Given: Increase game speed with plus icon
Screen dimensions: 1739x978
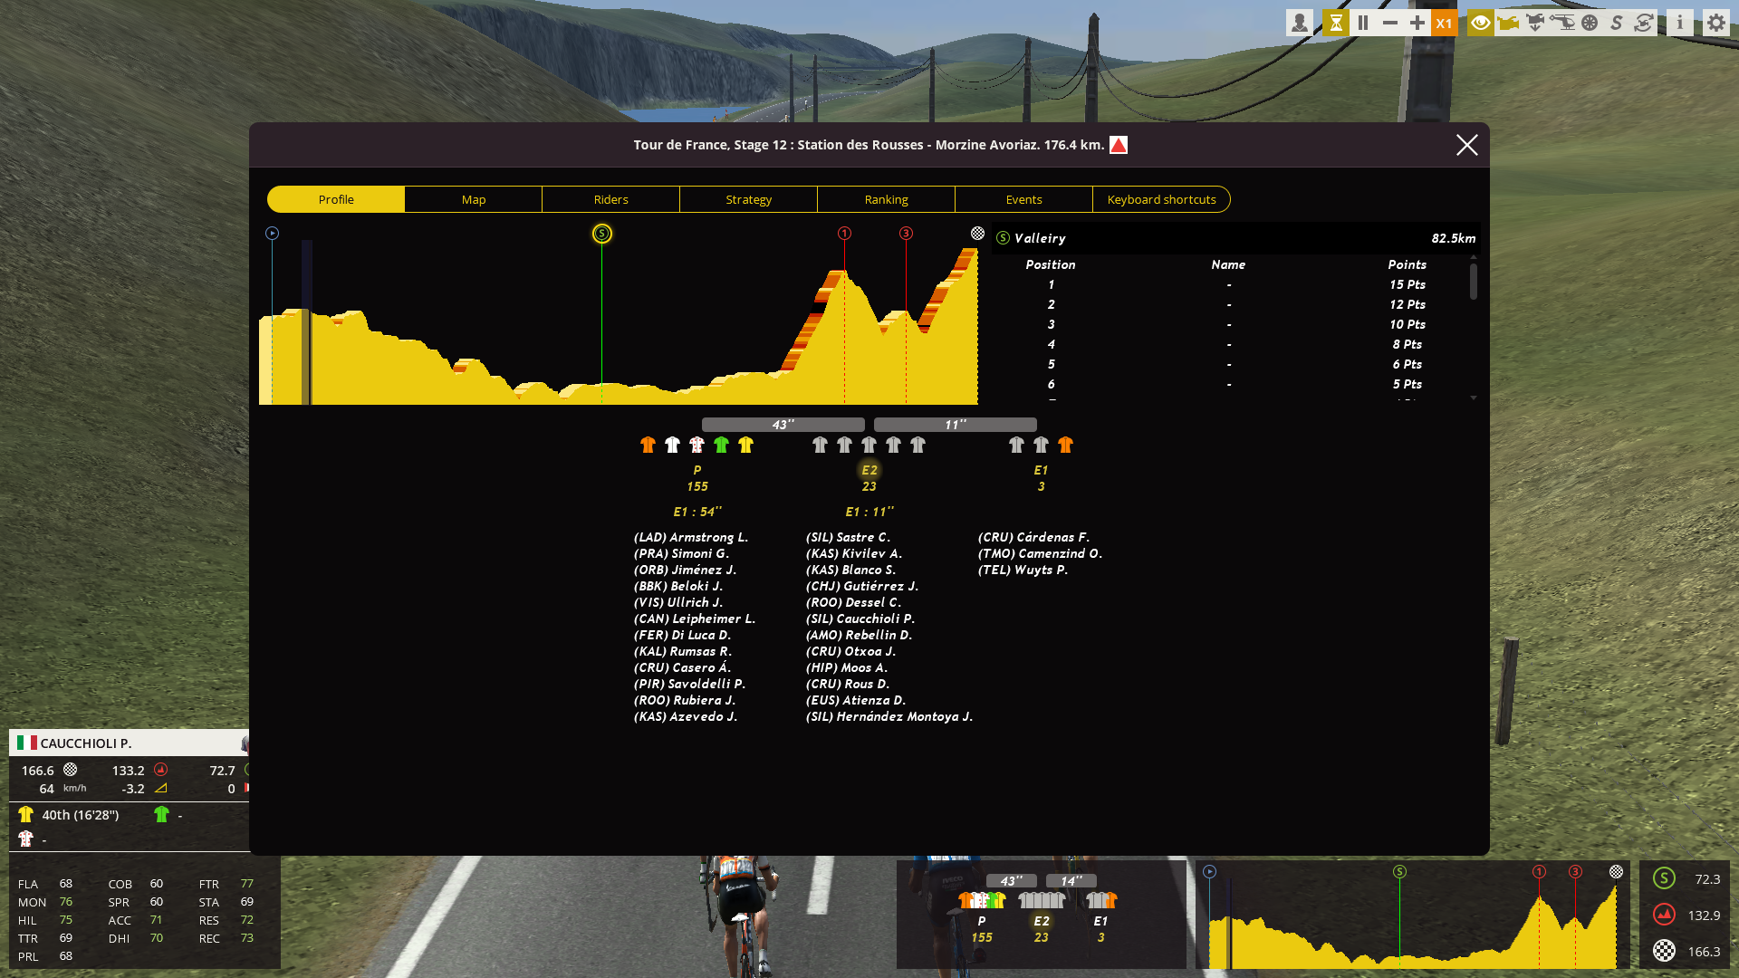Looking at the screenshot, I should pyautogui.click(x=1417, y=23).
